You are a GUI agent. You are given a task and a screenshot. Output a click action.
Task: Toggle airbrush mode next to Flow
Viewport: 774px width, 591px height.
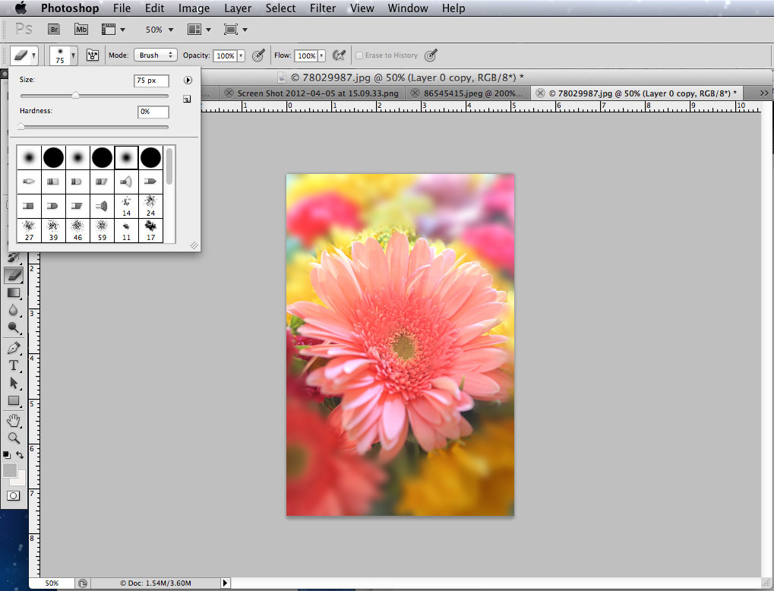[x=339, y=55]
